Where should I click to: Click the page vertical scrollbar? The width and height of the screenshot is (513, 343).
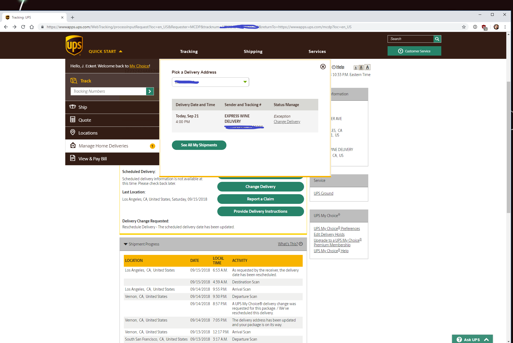[x=508, y=147]
